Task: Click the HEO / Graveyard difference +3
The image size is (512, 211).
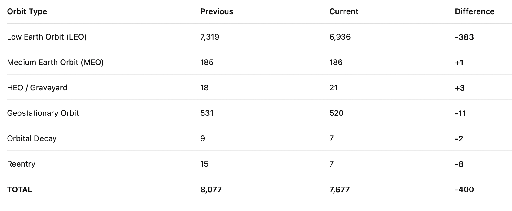Action: point(460,88)
